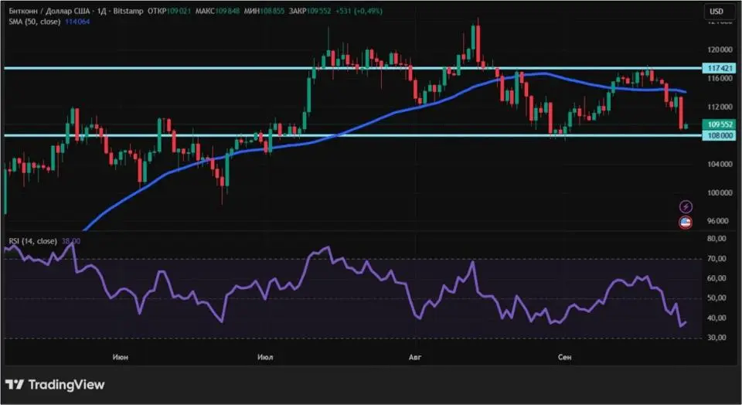Image resolution: width=742 pixels, height=405 pixels.
Task: Click the 117421 horizontal line price label
Action: point(720,68)
